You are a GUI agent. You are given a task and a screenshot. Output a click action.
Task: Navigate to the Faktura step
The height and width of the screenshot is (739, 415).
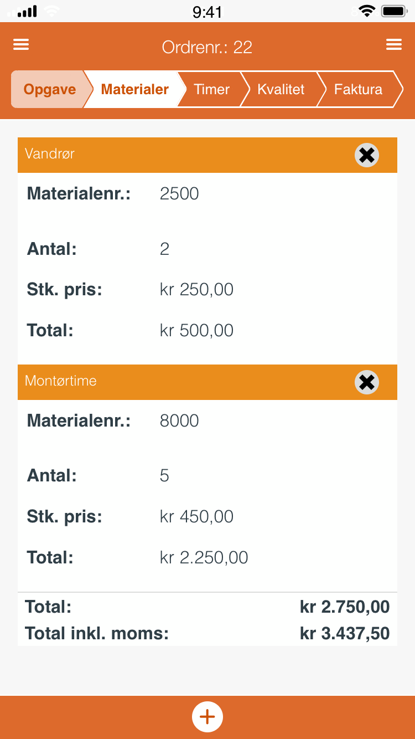click(358, 89)
